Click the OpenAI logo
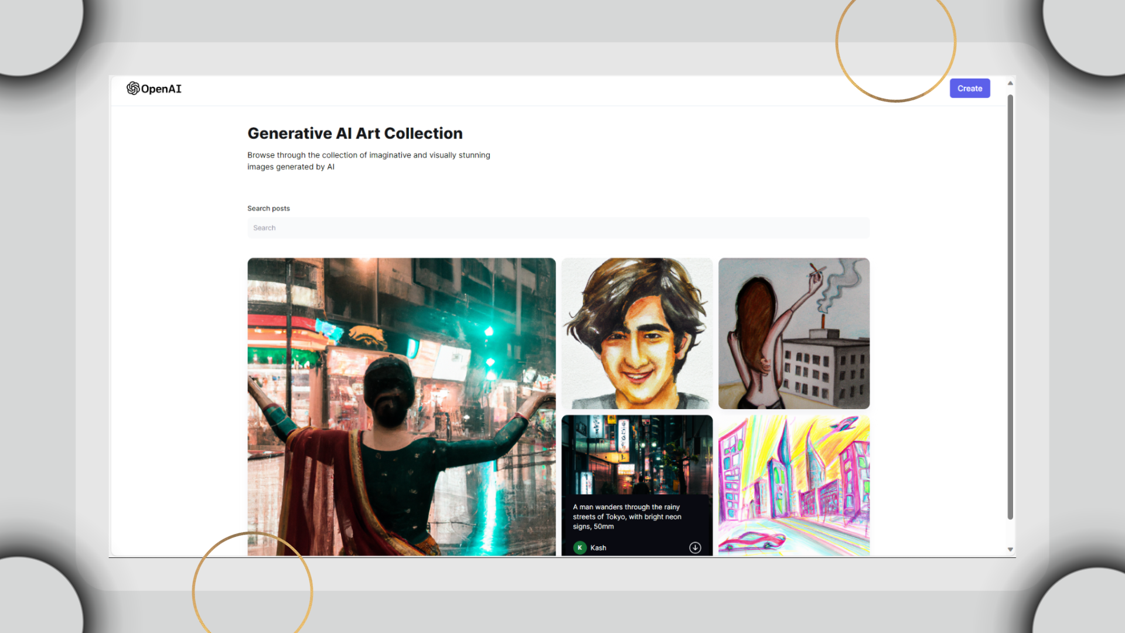Screen dimensions: 1125x633 154,89
